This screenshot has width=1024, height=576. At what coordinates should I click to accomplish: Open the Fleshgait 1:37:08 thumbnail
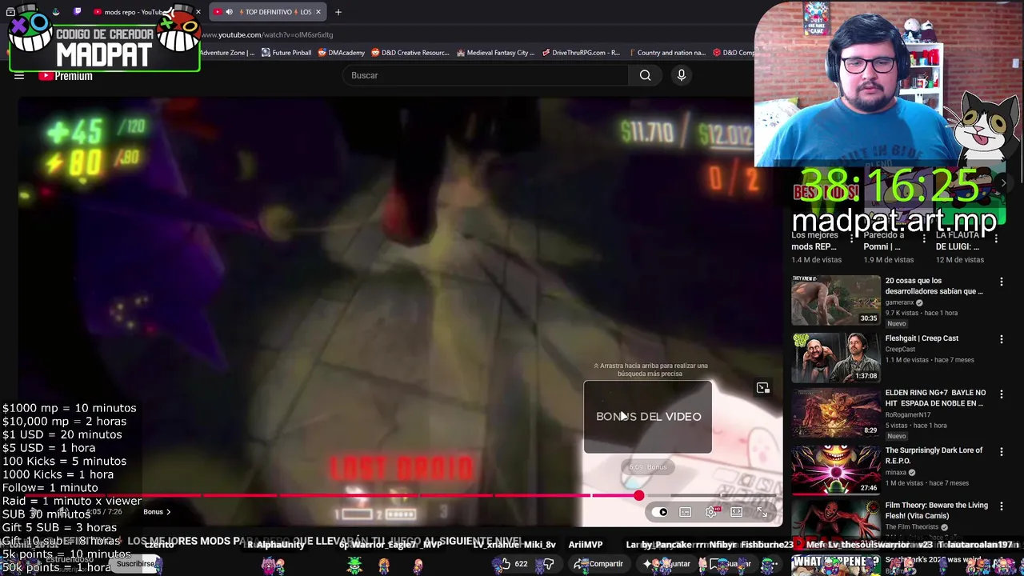coord(835,358)
